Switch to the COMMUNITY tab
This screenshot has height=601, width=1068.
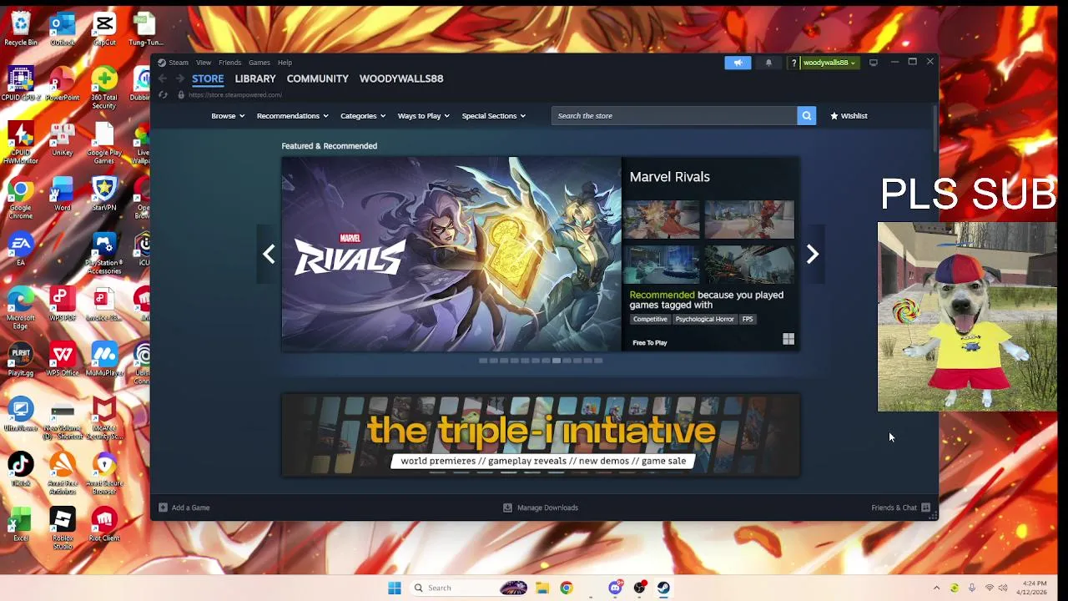(x=318, y=78)
